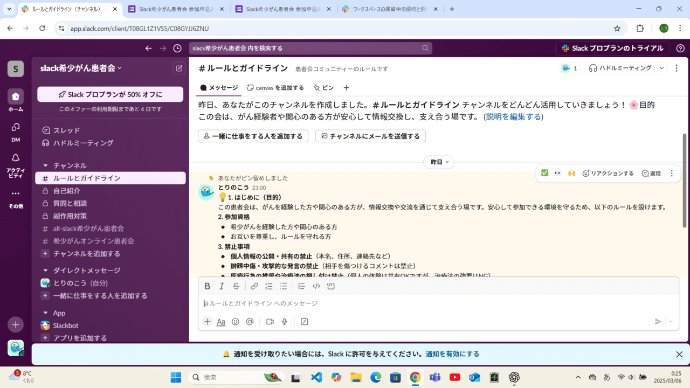Toggle the Aa formatting display

click(x=221, y=322)
